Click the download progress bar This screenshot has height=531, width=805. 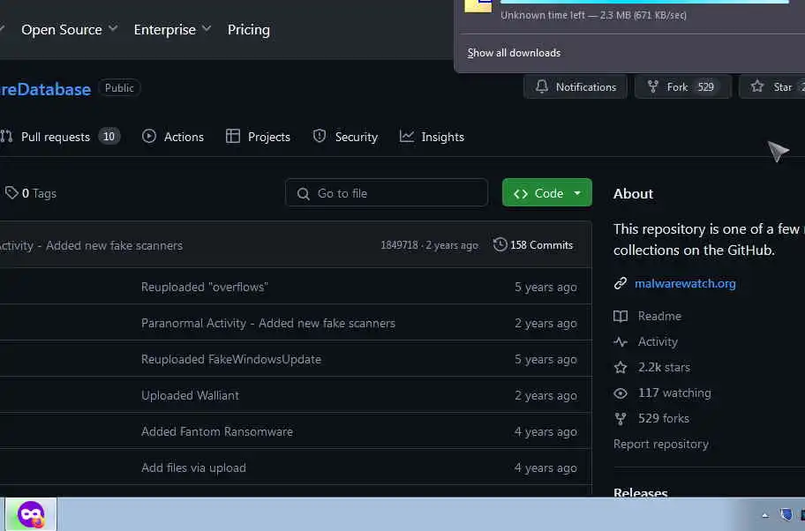(644, 2)
